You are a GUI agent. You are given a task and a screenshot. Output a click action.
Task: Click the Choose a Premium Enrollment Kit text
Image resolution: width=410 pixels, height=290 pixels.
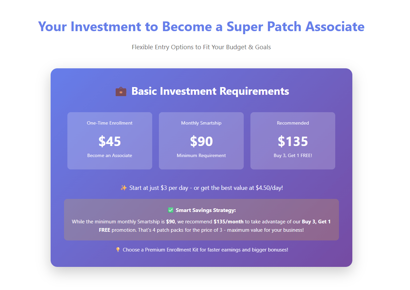(x=205, y=250)
